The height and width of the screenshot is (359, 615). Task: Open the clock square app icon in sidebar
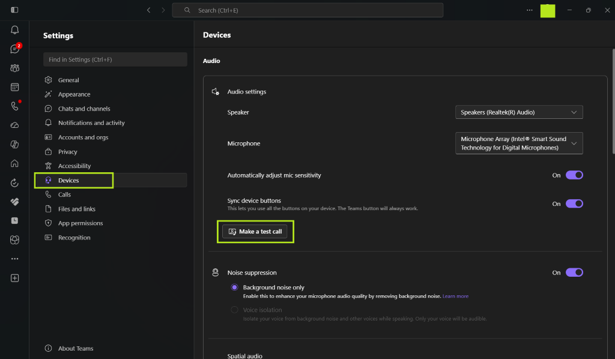coord(14,221)
